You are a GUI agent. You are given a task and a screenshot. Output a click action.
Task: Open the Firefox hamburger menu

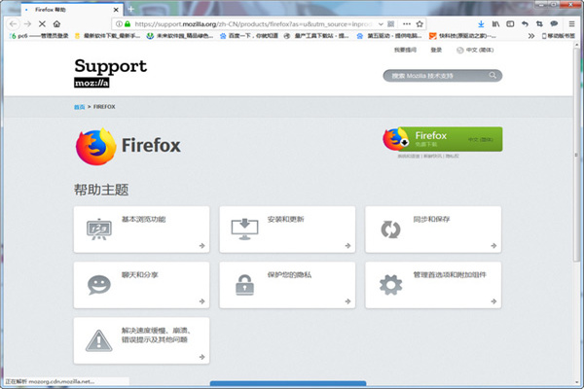pos(571,23)
